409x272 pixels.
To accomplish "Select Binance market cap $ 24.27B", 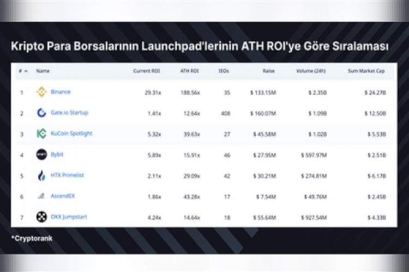I will (x=375, y=92).
